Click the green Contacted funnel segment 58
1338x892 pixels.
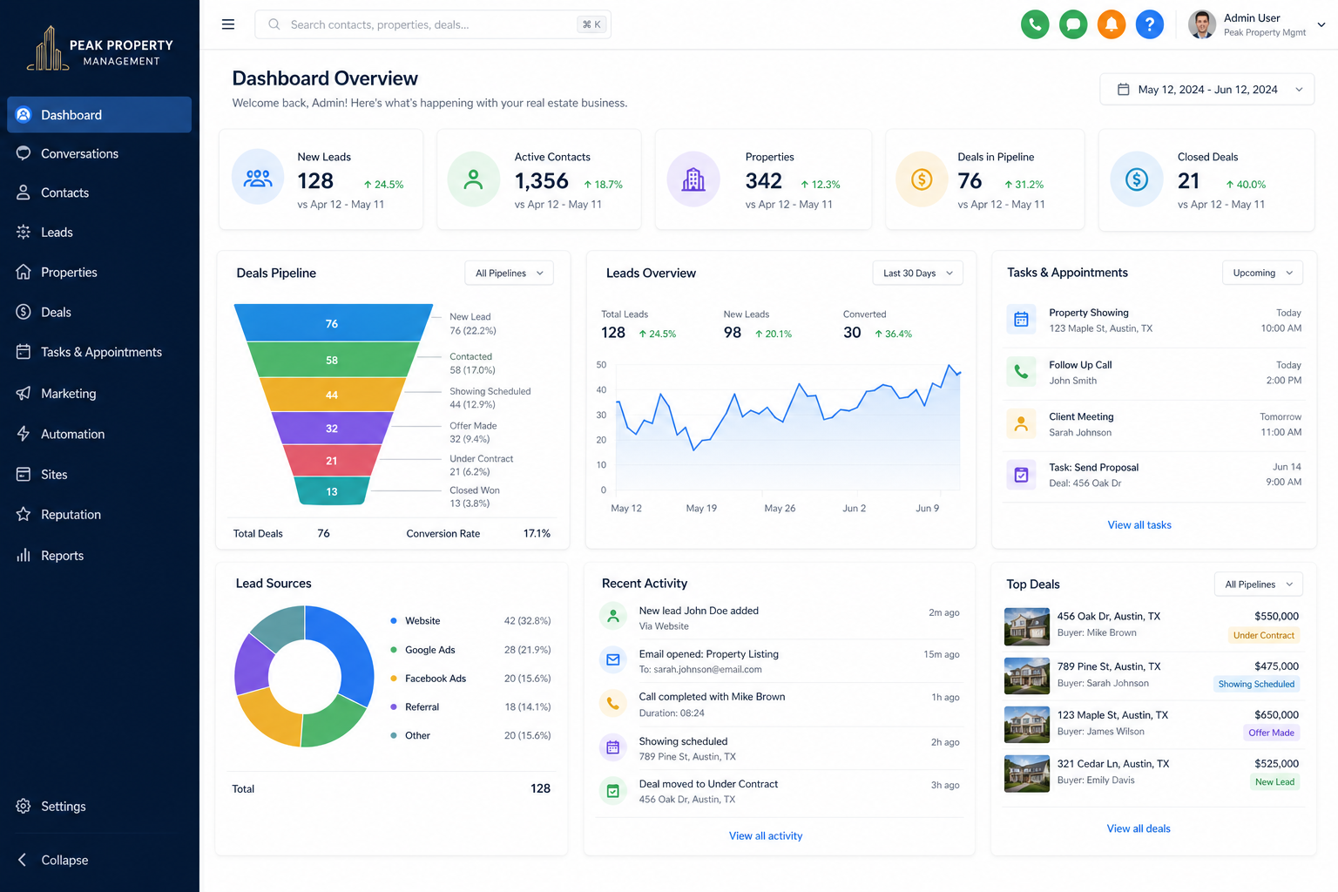[x=332, y=360]
